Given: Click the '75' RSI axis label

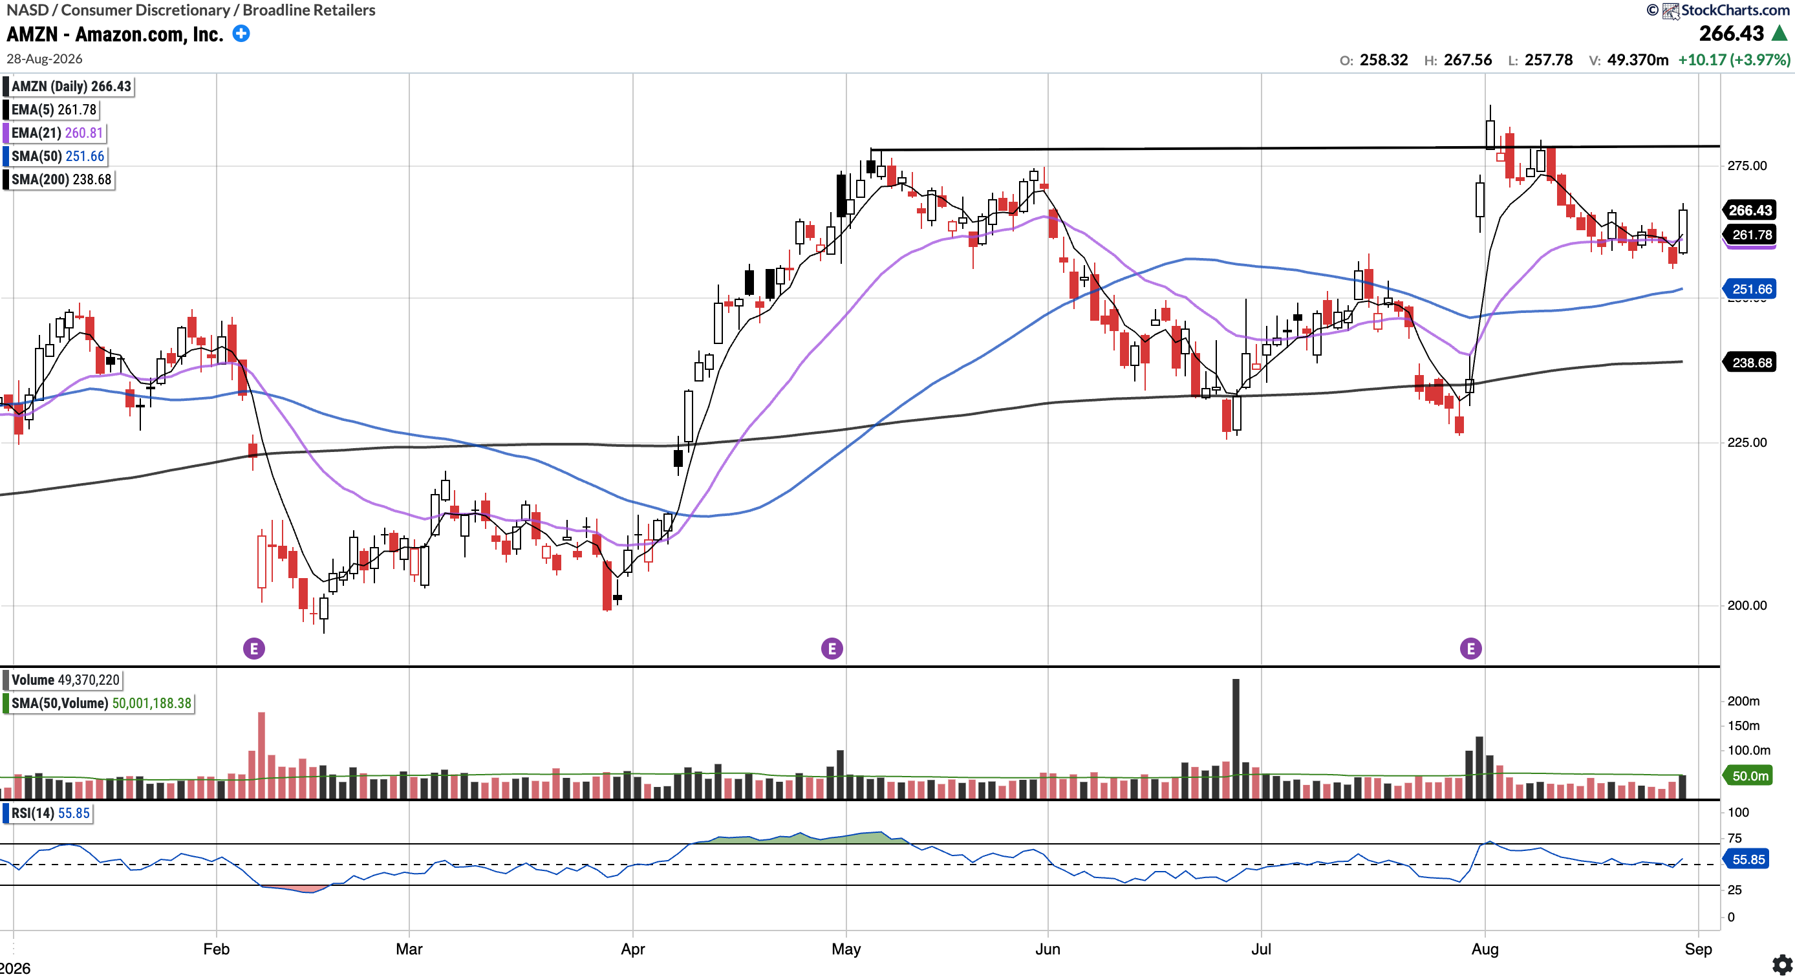Looking at the screenshot, I should (1734, 838).
